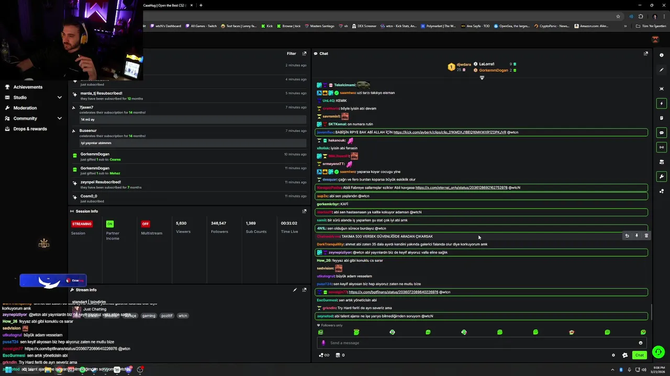Pop out the Stream Info panel

304,290
